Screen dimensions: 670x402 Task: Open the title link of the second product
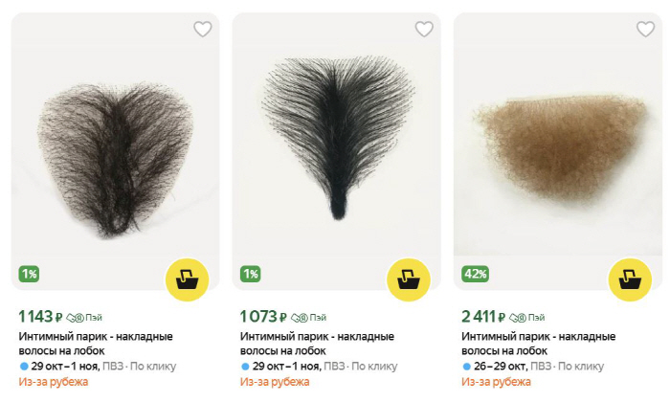click(x=317, y=344)
